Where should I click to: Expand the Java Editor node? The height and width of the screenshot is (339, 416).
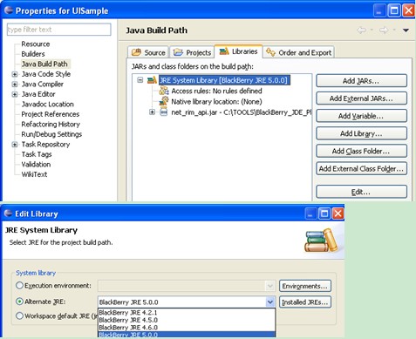click(x=15, y=94)
